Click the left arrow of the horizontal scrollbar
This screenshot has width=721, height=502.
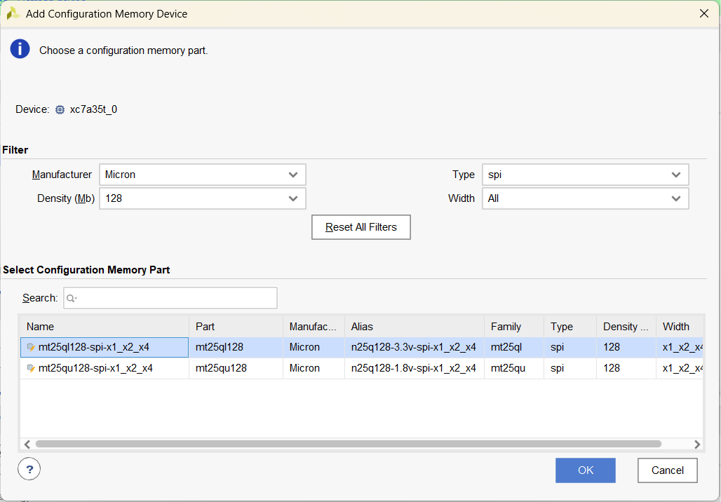point(27,444)
